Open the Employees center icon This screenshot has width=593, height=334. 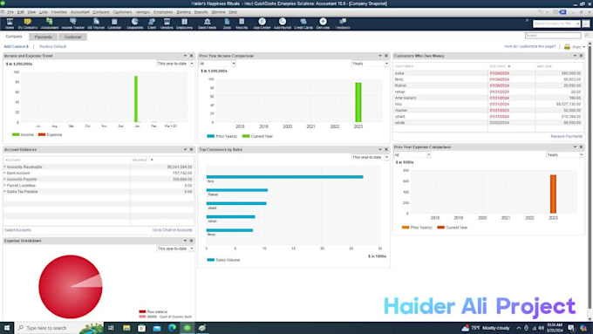(x=184, y=24)
